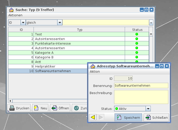Click the yellow previous record arrow

(x=93, y=117)
